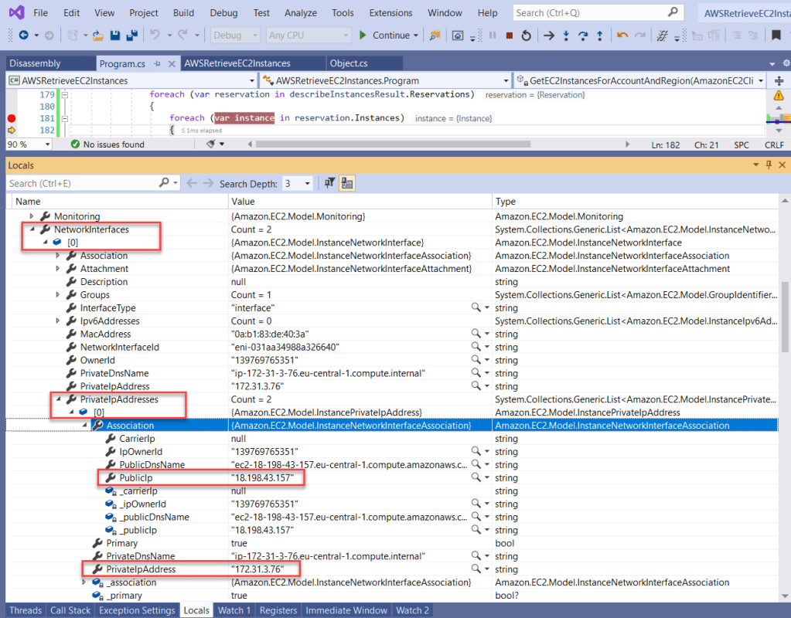This screenshot has height=618, width=791.
Task: Click the Save All icon
Action: tap(131, 36)
